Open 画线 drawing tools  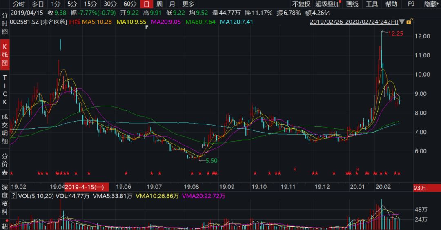352,4
